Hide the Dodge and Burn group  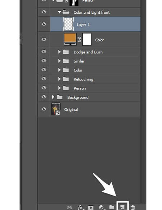pos(44,52)
